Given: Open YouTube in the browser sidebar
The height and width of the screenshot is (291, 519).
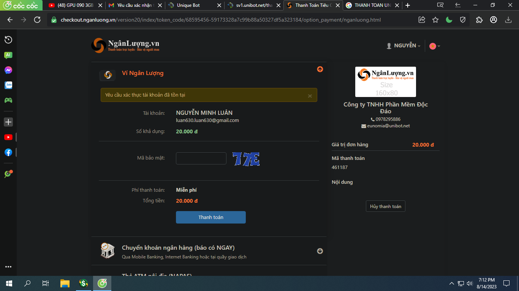Looking at the screenshot, I should click(8, 137).
